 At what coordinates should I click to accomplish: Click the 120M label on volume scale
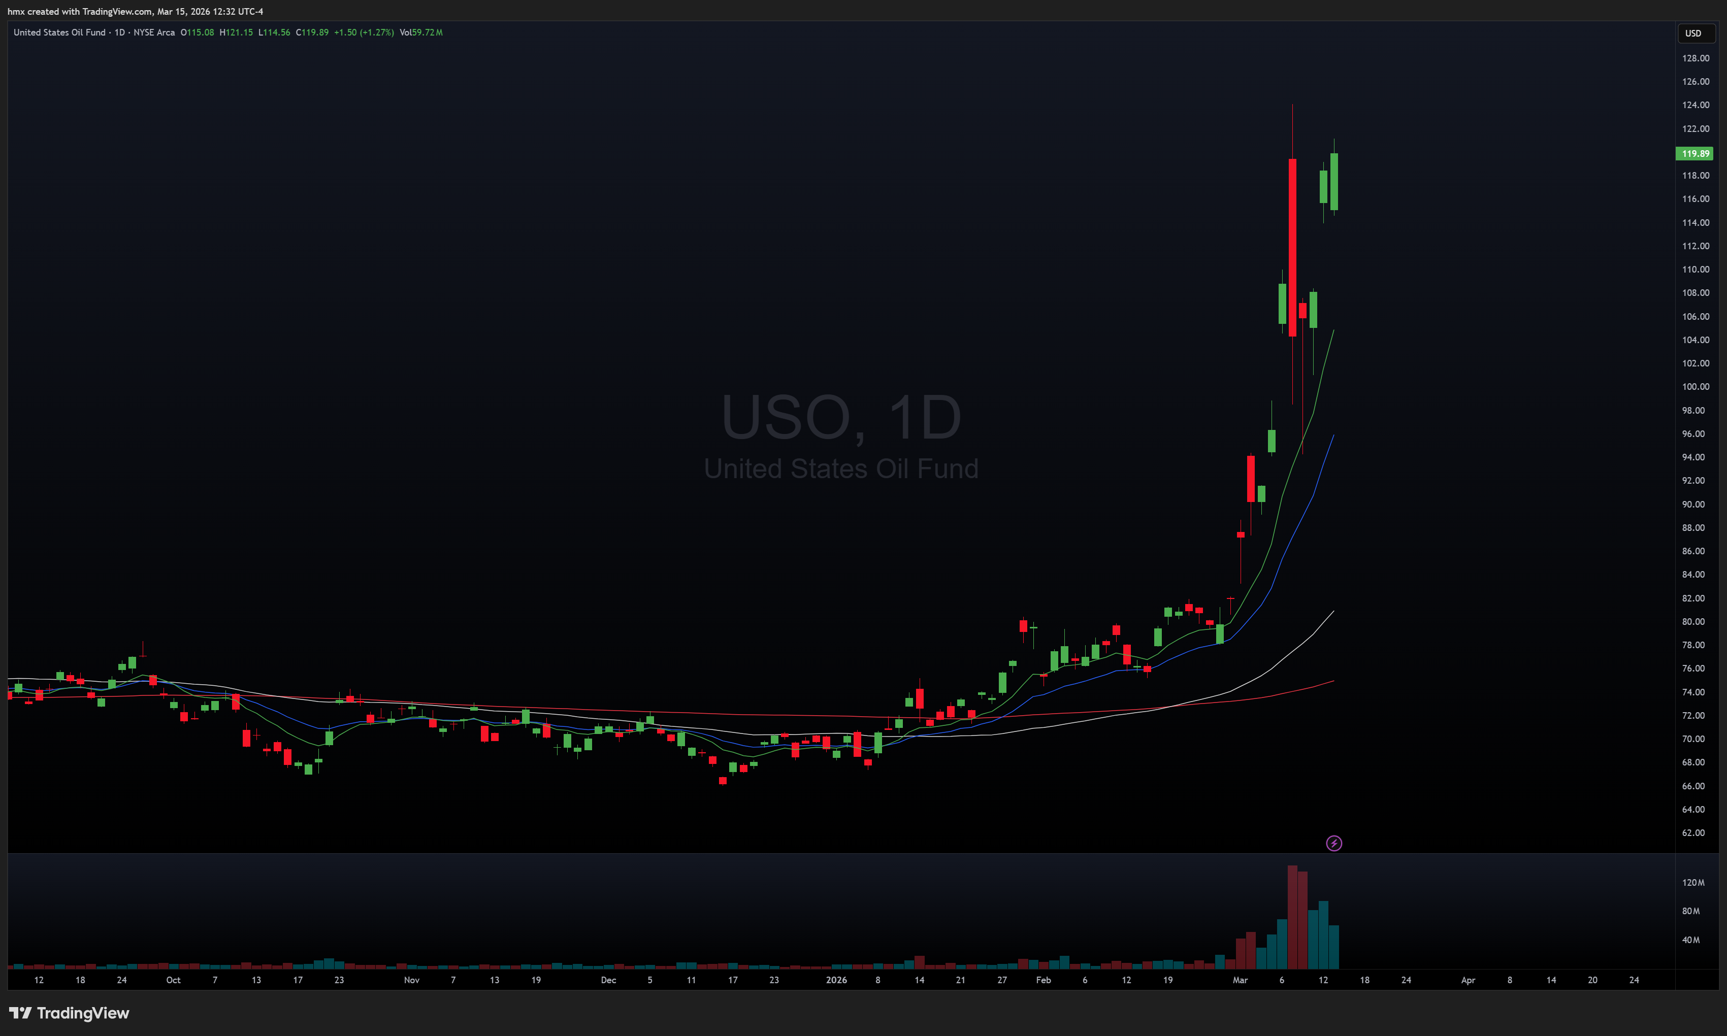click(x=1693, y=882)
